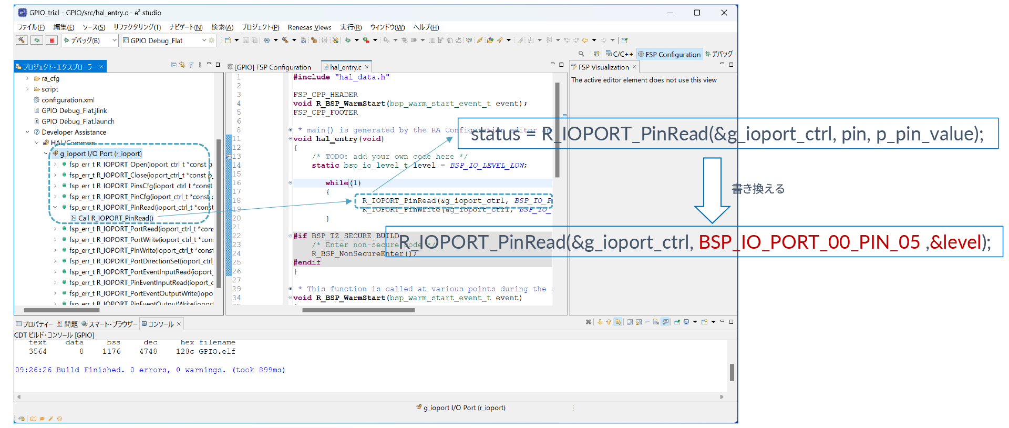Expand the ra_cfg folder

(27, 78)
